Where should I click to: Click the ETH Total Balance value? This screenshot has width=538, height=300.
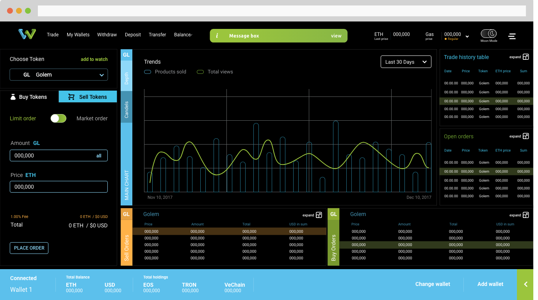pyautogui.click(x=74, y=291)
